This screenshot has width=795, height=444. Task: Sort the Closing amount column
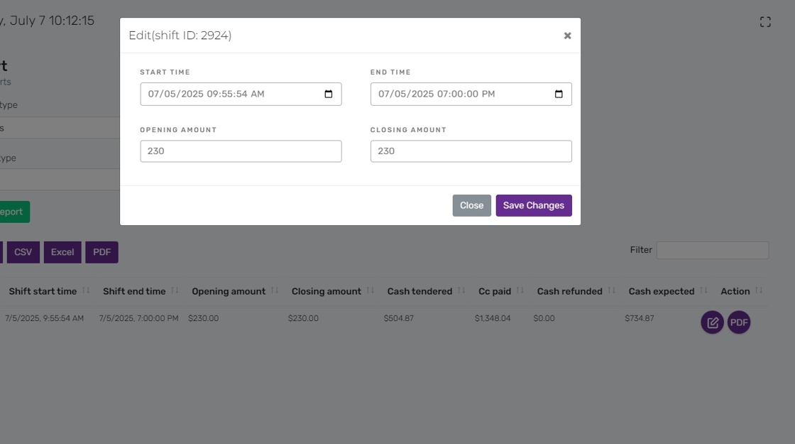(370, 291)
